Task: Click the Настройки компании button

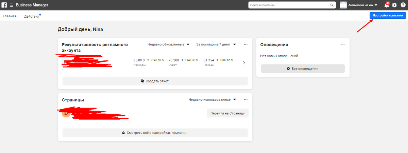Action: click(x=388, y=16)
